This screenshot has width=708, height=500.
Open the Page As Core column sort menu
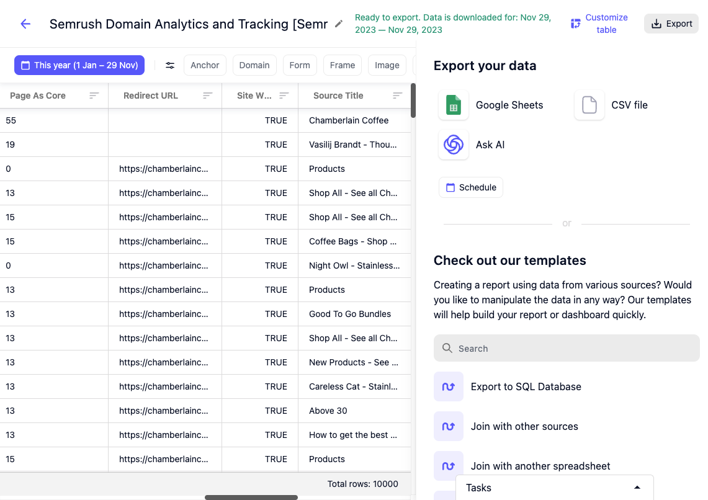pos(94,96)
